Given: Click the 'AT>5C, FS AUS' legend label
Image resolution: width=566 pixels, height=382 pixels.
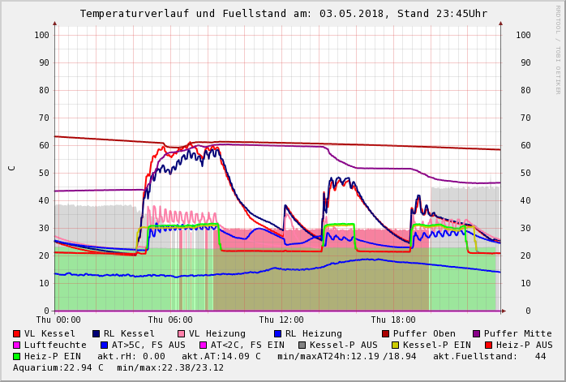Looking at the screenshot, I should (148, 345).
